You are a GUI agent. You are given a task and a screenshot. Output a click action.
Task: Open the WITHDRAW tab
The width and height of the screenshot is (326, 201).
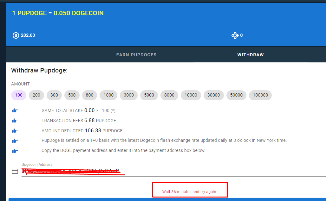coord(251,55)
